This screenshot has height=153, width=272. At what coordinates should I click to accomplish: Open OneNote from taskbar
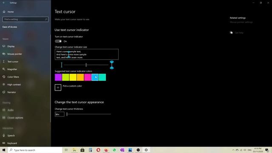click(x=122, y=150)
